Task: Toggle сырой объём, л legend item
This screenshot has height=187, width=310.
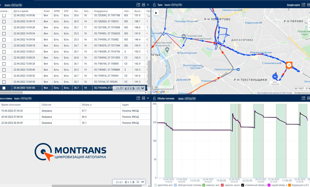Action: coord(269,185)
